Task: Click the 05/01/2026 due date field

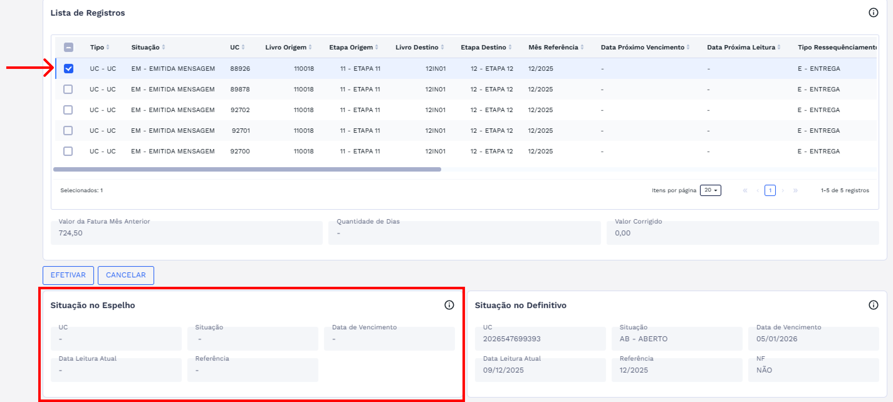Action: point(813,339)
